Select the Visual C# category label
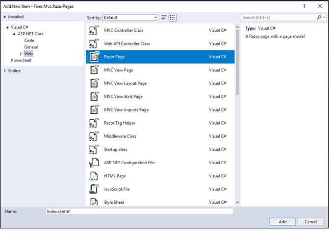The image size is (330, 236). [x=19, y=27]
